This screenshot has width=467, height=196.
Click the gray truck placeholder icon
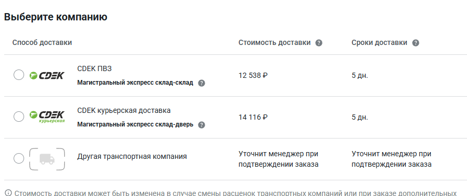47,159
